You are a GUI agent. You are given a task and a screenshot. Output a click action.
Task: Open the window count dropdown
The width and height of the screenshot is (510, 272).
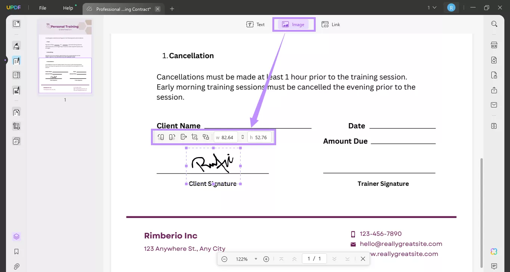click(x=432, y=7)
